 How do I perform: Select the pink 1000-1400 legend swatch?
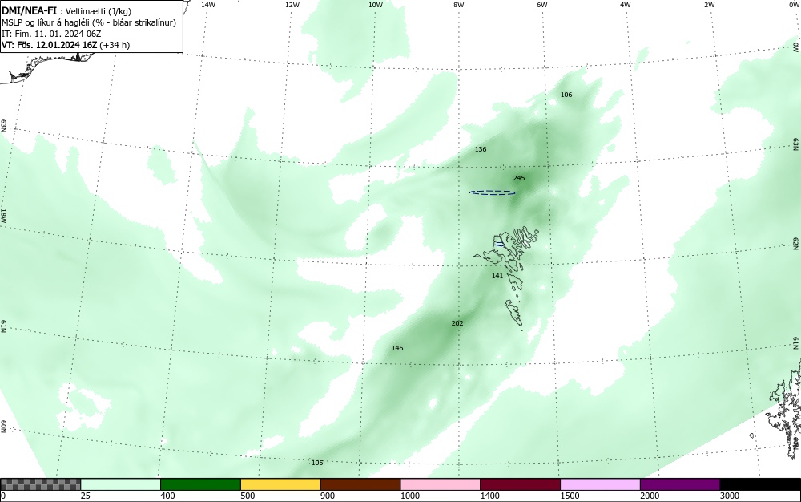(x=441, y=484)
